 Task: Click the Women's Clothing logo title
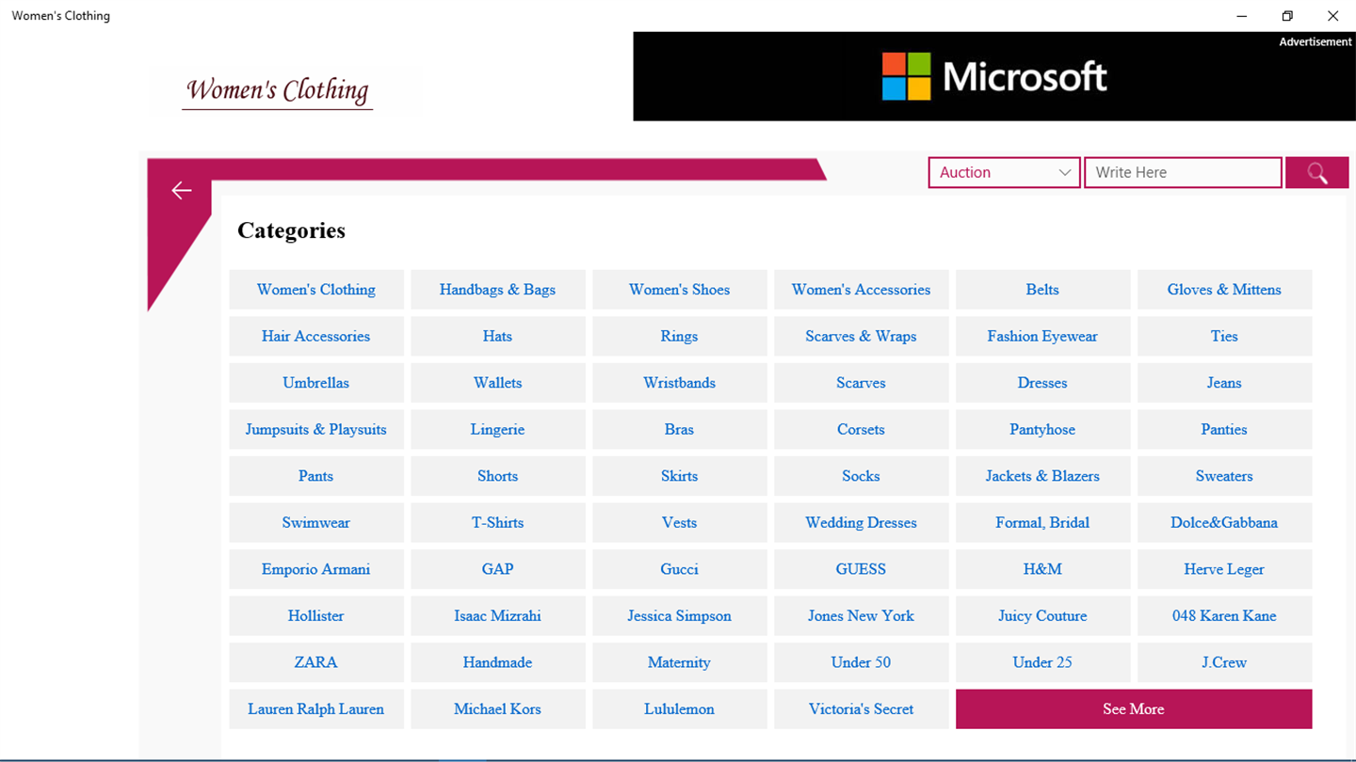(277, 91)
